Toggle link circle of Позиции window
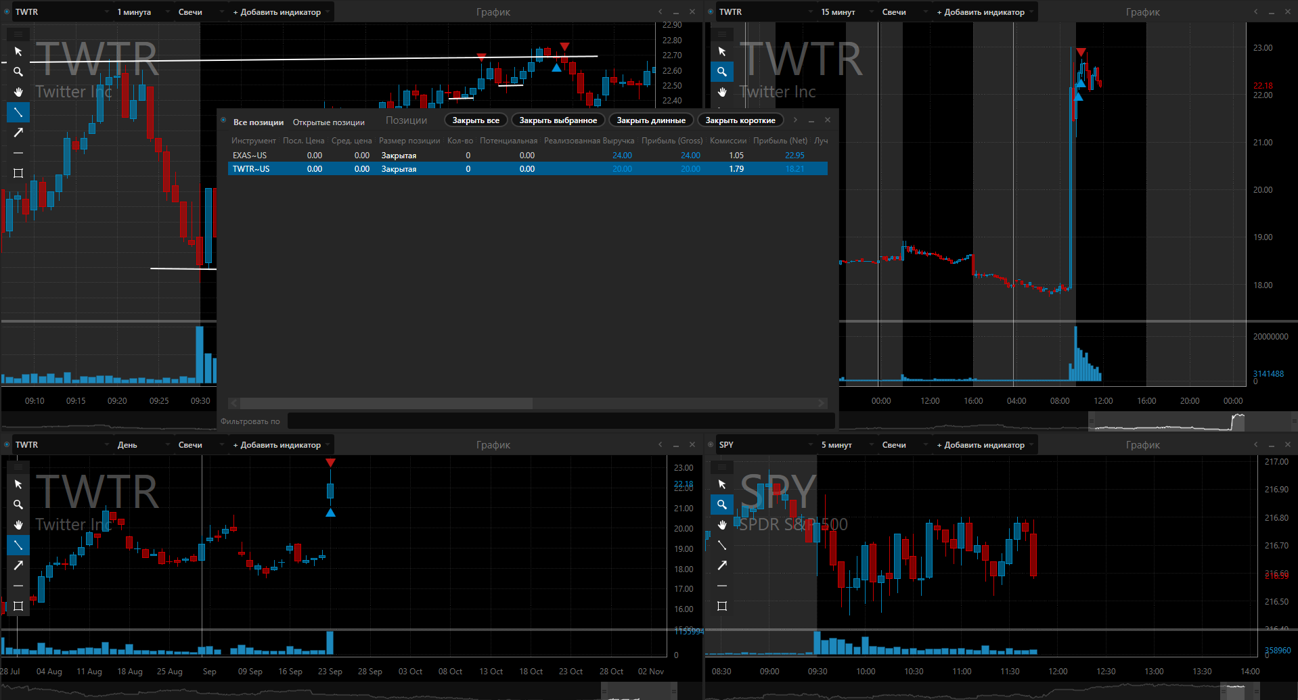The height and width of the screenshot is (700, 1298). (x=223, y=120)
